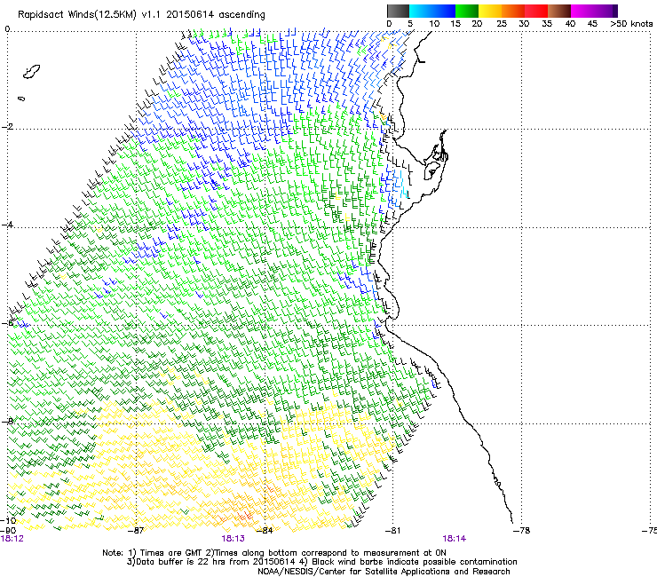657x577 pixels.
Task: Click the '-84' longitude axis label
Action: tap(265, 531)
